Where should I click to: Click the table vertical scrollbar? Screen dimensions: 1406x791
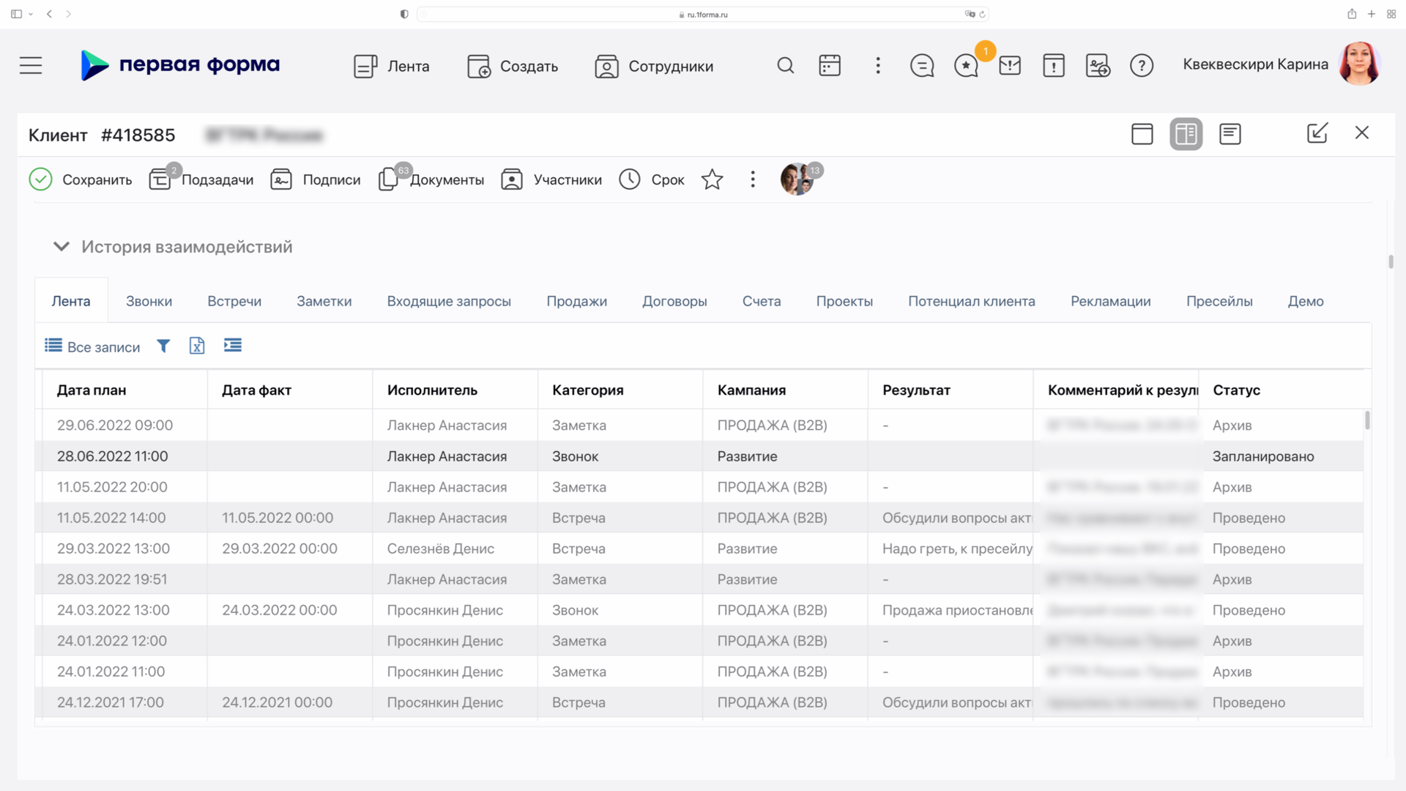(1366, 420)
